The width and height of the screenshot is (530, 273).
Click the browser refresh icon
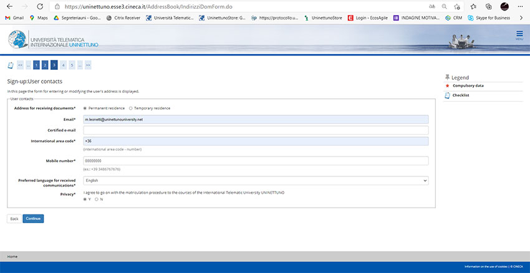tap(39, 6)
